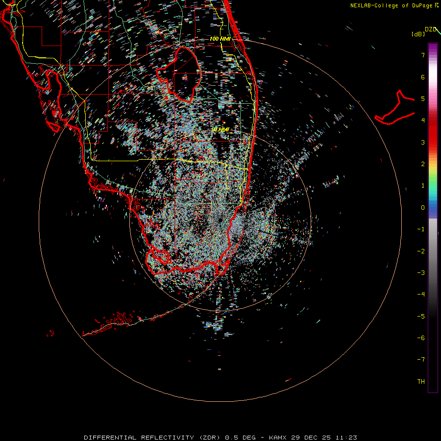The height and width of the screenshot is (441, 441).
Task: Click the -6 value on color scale
Action: [x=421, y=338]
